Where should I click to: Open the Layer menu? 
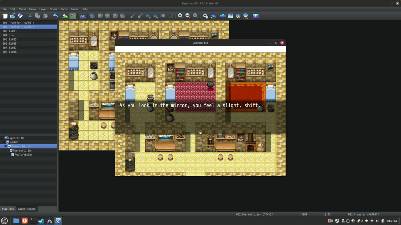[43, 9]
